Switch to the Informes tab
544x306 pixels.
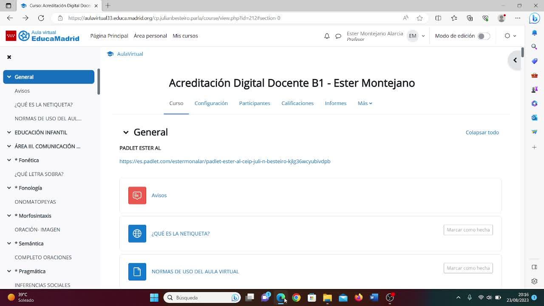tap(336, 103)
